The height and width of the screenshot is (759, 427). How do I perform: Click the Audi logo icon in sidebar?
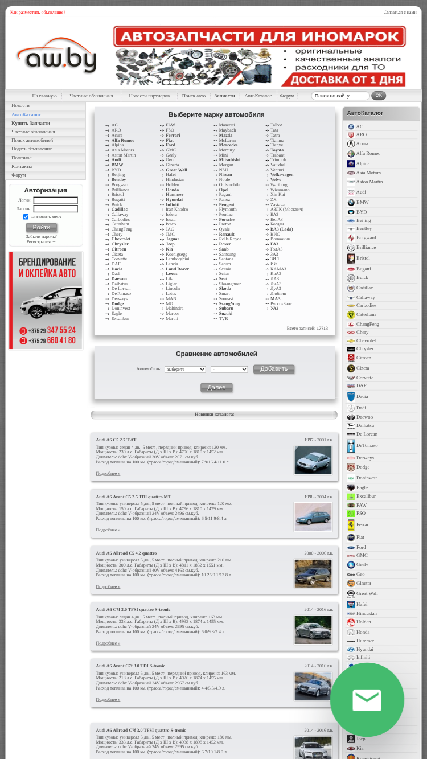coord(351,192)
